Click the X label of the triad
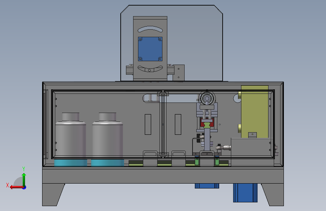The image size is (326, 211). [8, 185]
